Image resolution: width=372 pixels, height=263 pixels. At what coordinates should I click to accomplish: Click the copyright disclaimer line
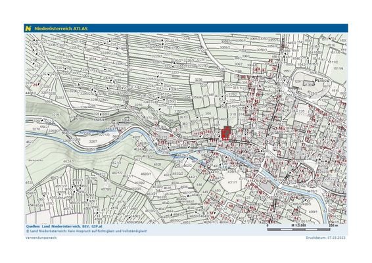pyautogui.click(x=87, y=231)
